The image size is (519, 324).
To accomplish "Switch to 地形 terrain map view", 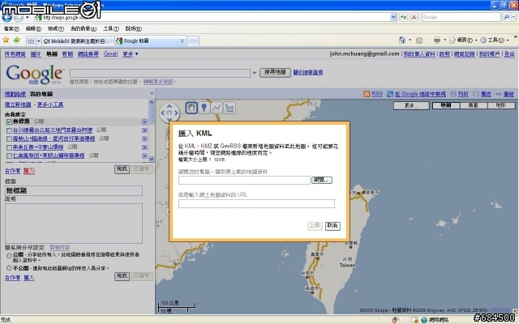I will (x=501, y=105).
